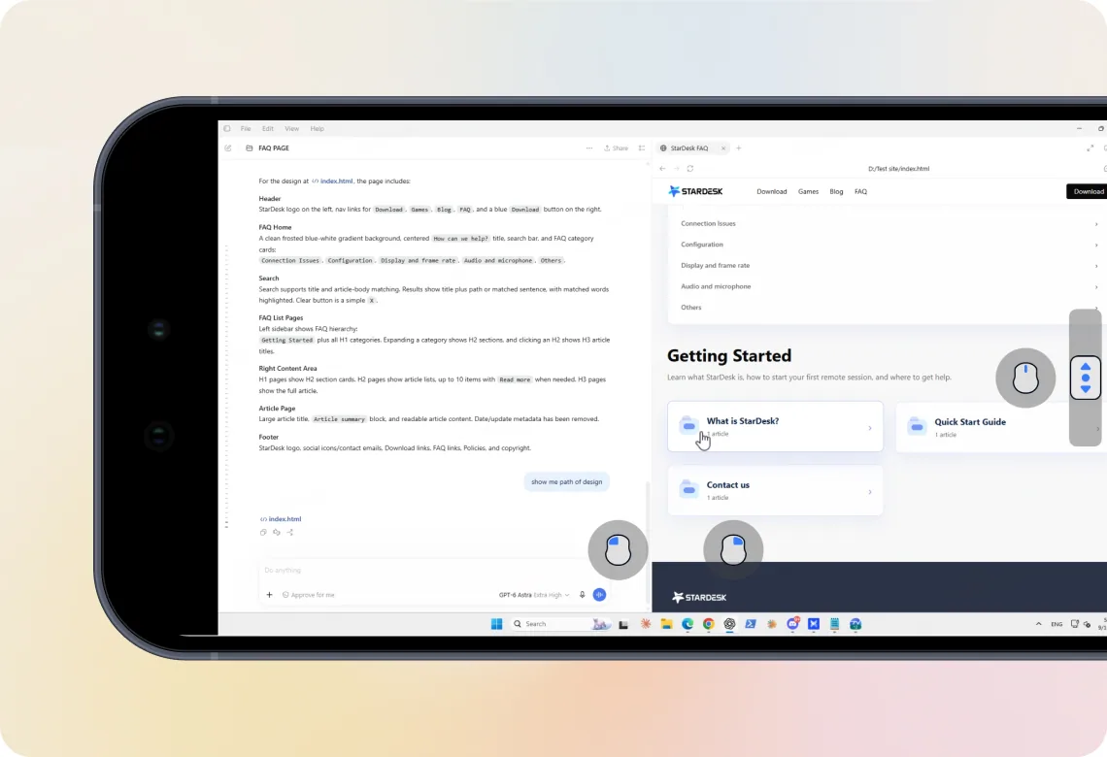This screenshot has width=1107, height=757.
Task: Open the Edit menu
Action: [x=268, y=128]
